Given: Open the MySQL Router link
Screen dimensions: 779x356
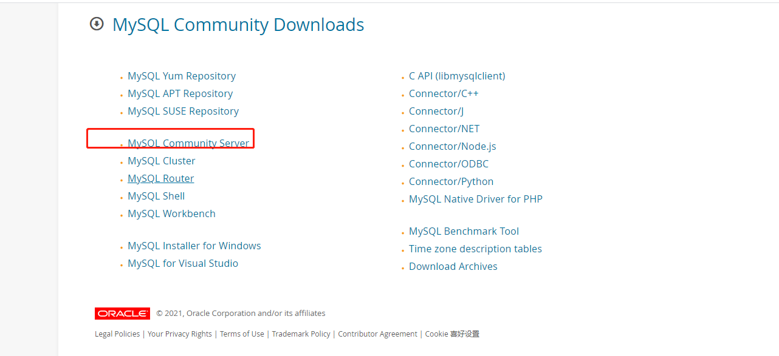Looking at the screenshot, I should pyautogui.click(x=161, y=178).
